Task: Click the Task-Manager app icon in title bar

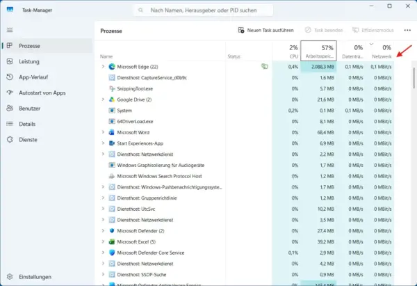Action: 10,10
